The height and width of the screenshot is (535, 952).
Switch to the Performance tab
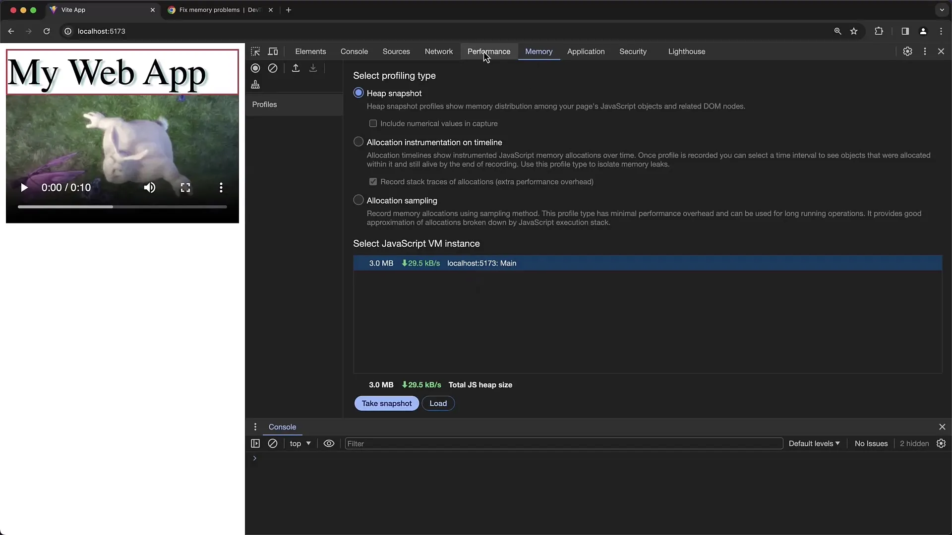[x=489, y=51]
